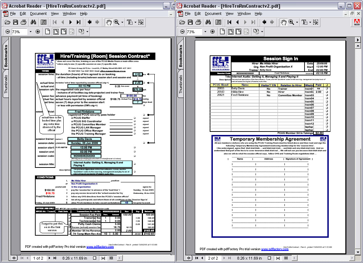Select Hand tool in right Acrobat window

click(x=284, y=22)
